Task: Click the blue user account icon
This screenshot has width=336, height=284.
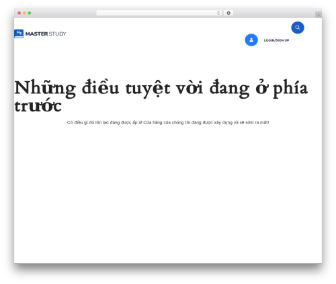Action: tap(251, 40)
